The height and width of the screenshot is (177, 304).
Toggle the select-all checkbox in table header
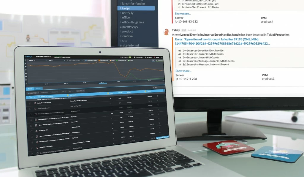[30, 97]
